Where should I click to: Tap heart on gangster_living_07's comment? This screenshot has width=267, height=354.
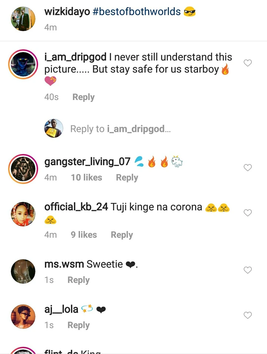click(248, 168)
